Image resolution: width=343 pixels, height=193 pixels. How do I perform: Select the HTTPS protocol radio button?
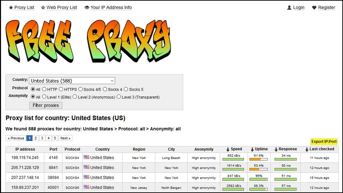tap(61, 89)
